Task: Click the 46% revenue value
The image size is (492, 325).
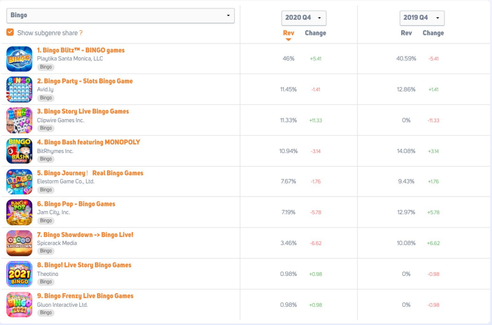Action: coord(289,59)
